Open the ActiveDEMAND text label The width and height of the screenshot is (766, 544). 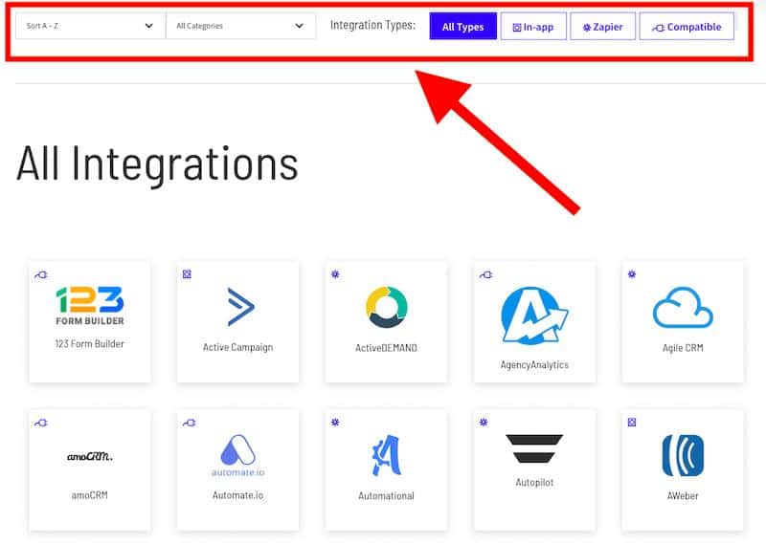386,348
